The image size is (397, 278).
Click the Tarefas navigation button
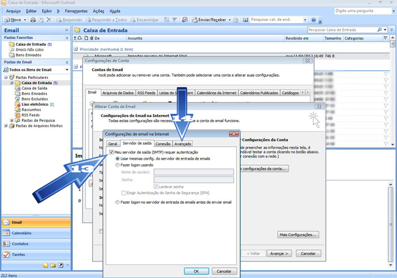[x=36, y=254]
